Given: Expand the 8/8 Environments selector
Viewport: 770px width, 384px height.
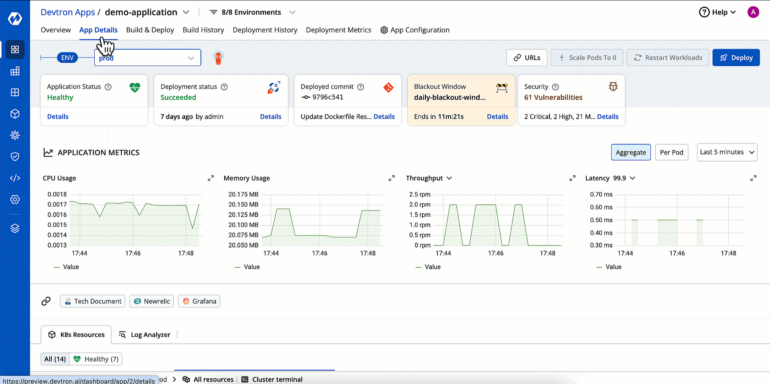Looking at the screenshot, I should tap(252, 12).
